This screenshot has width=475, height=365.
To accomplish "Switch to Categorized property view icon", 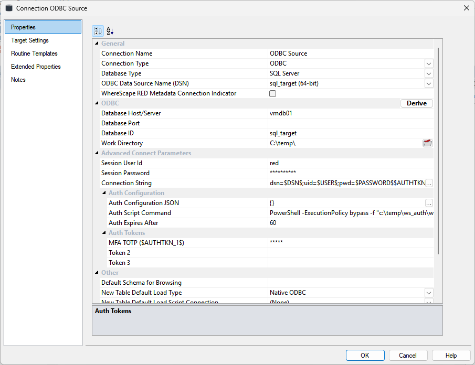I will pyautogui.click(x=98, y=31).
